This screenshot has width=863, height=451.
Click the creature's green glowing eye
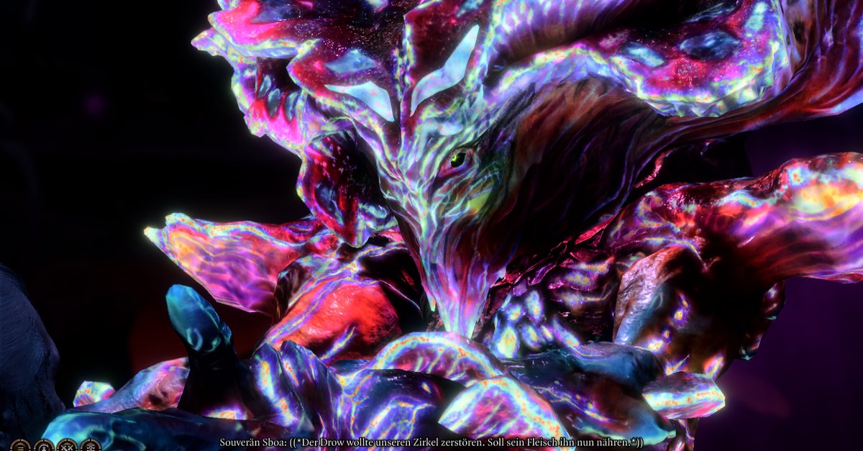[x=457, y=160]
